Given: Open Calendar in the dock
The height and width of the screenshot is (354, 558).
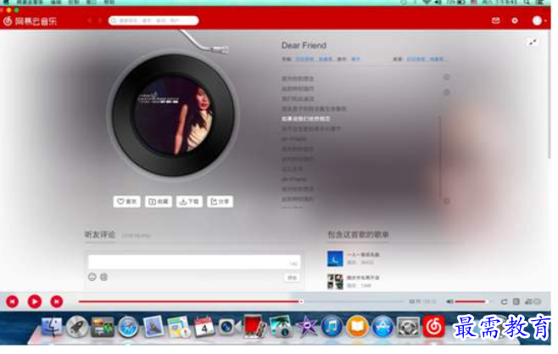Looking at the screenshot, I should (204, 327).
